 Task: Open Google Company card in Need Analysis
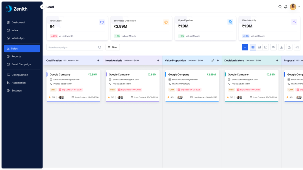tap(133, 86)
